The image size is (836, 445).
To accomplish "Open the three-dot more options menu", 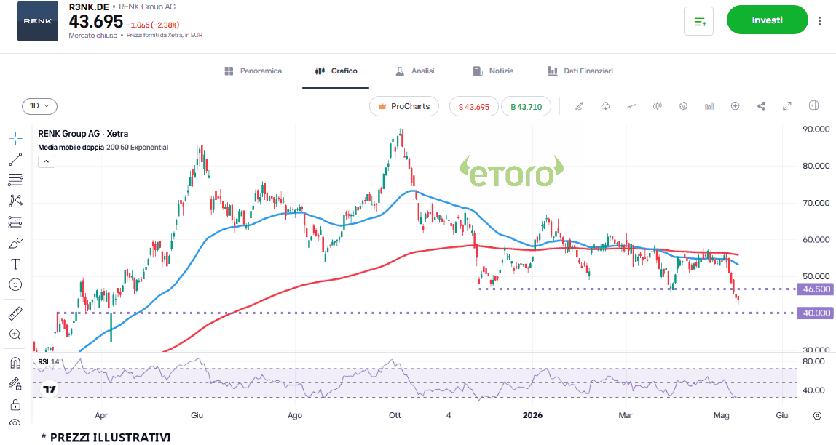I will click(x=819, y=21).
